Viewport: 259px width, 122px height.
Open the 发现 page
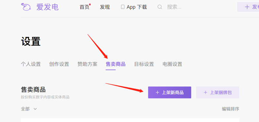105,7
